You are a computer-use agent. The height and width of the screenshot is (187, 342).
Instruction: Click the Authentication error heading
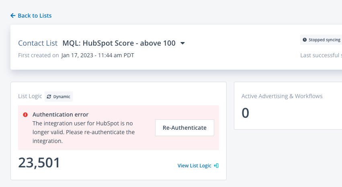pyautogui.click(x=60, y=115)
